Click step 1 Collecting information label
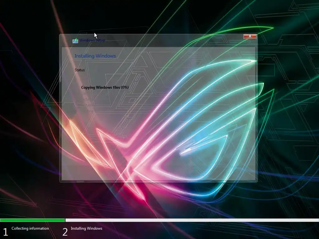Image resolution: width=319 pixels, height=239 pixels. (30, 228)
